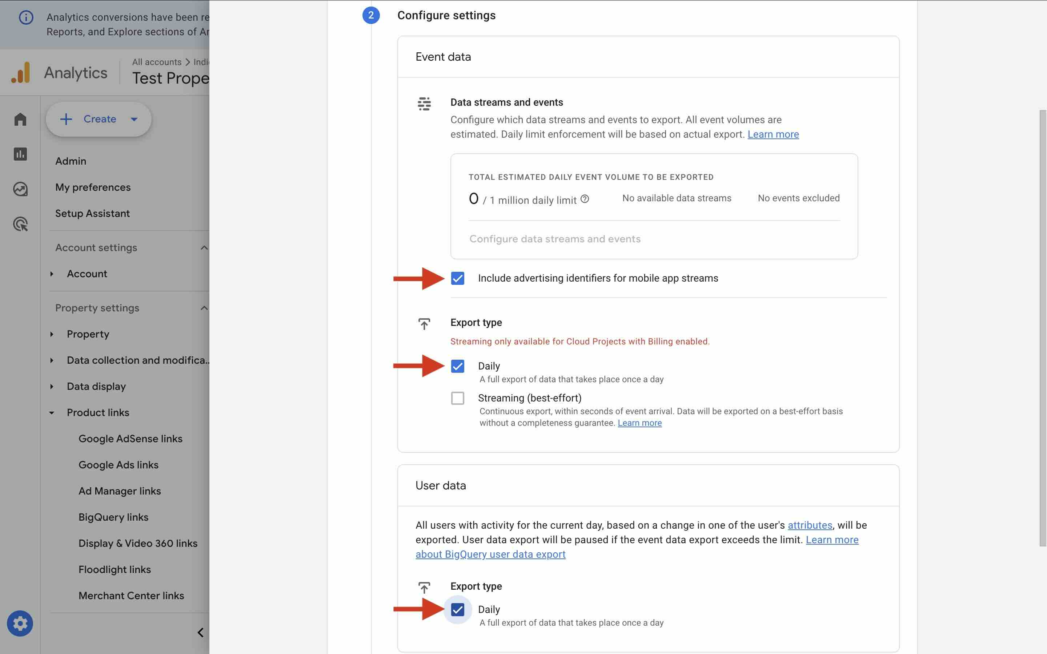Click the page vertical scrollbar
This screenshot has width=1047, height=654.
[x=1043, y=327]
